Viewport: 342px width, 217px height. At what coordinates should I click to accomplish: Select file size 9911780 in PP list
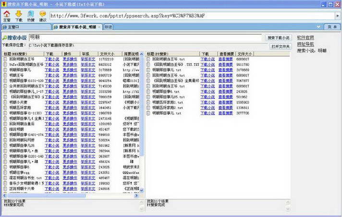[243, 64]
